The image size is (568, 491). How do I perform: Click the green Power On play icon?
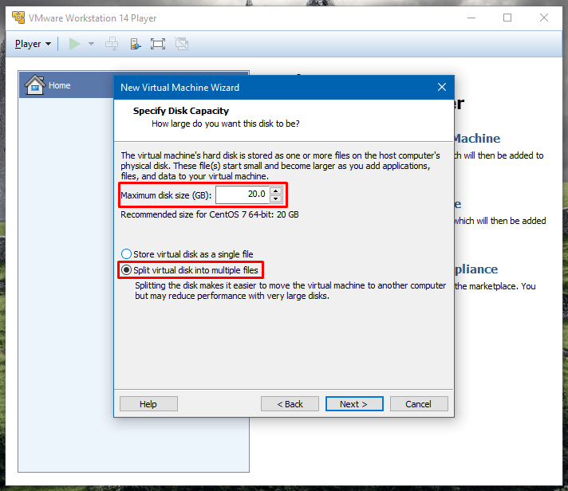(x=74, y=44)
